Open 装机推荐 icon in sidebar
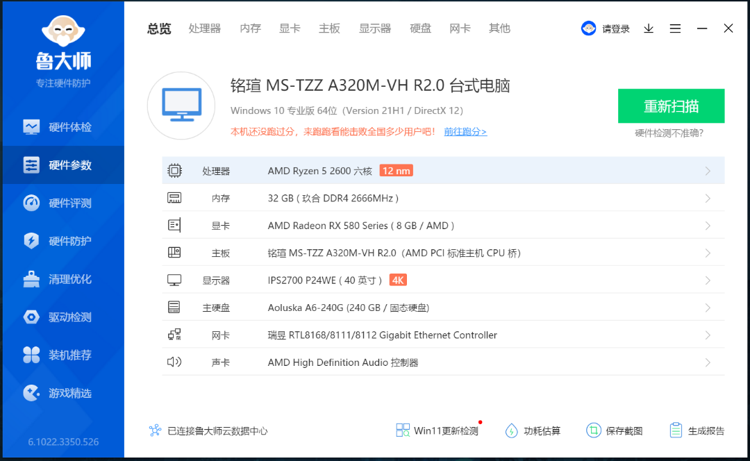 pyautogui.click(x=31, y=355)
